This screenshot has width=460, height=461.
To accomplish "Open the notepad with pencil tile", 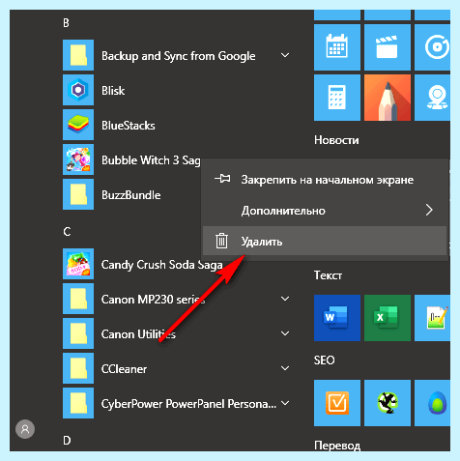I will pyautogui.click(x=432, y=318).
